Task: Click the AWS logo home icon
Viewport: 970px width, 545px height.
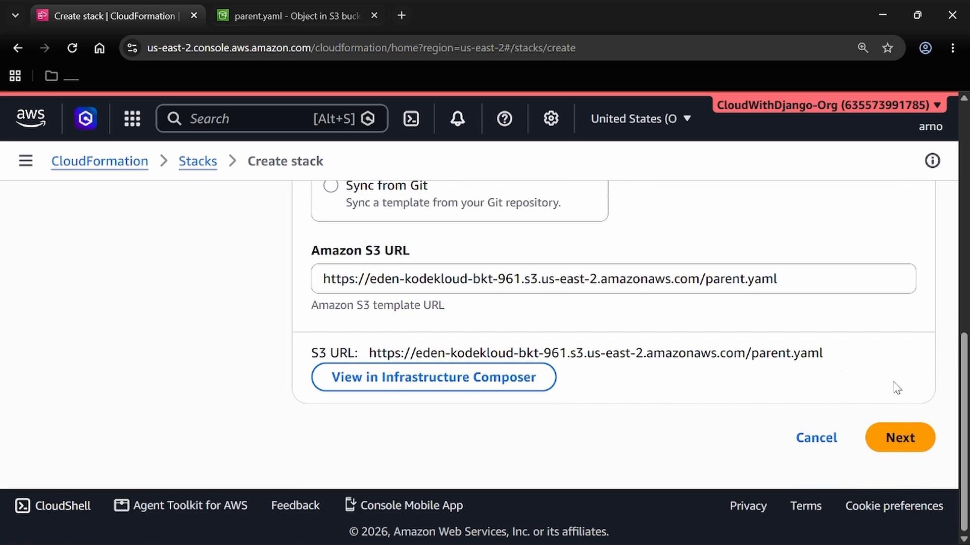Action: pyautogui.click(x=31, y=119)
